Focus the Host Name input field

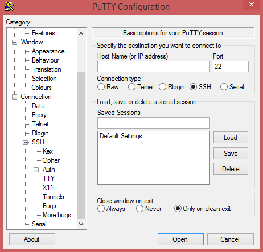[x=154, y=67]
